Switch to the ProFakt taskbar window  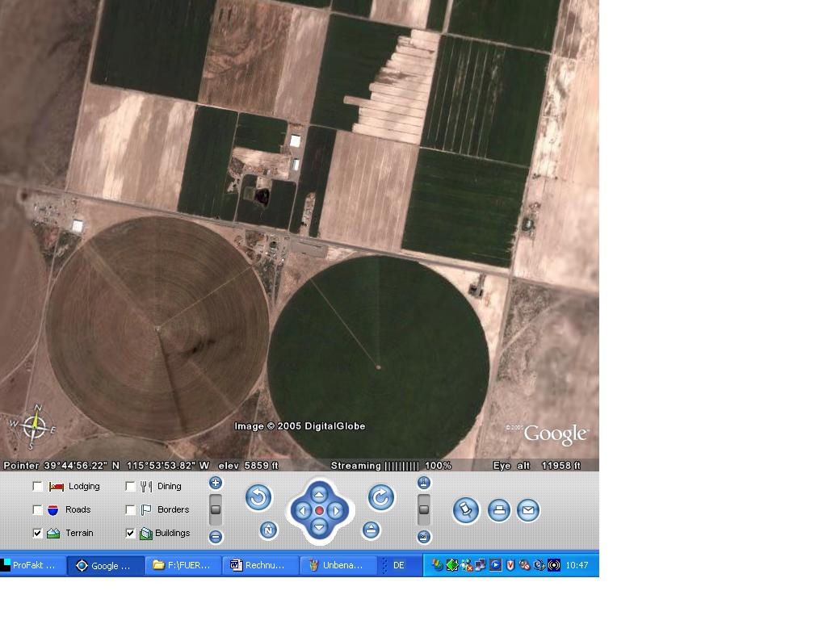pyautogui.click(x=33, y=565)
